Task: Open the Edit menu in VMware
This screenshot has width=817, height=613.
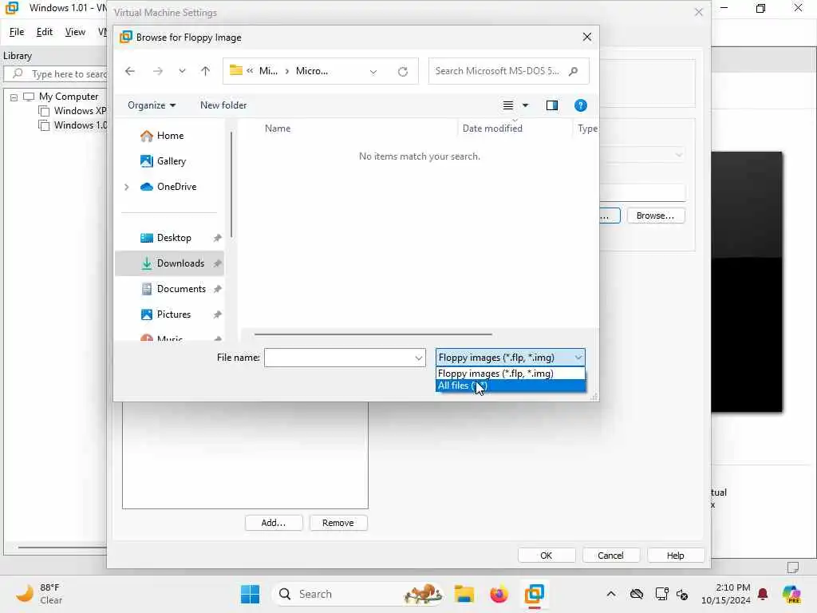Action: click(45, 32)
